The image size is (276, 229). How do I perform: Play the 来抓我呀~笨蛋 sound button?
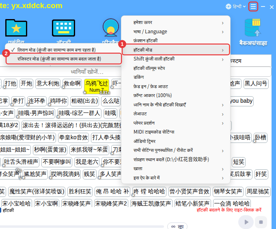point(89,150)
